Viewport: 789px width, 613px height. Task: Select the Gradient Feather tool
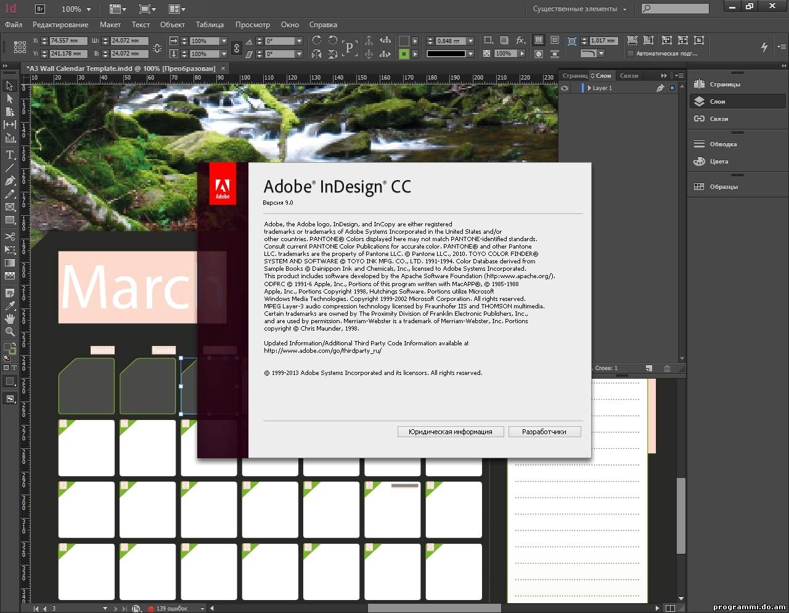point(10,276)
